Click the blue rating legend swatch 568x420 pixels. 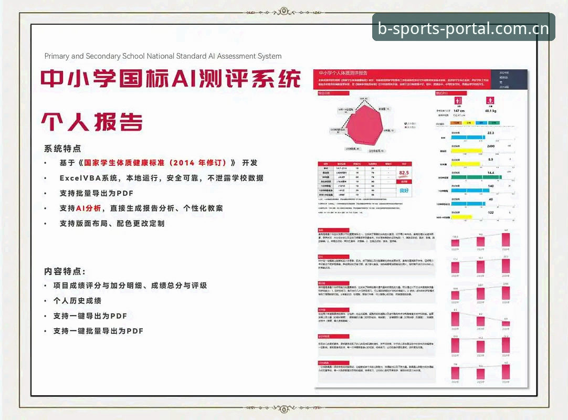tap(481, 123)
